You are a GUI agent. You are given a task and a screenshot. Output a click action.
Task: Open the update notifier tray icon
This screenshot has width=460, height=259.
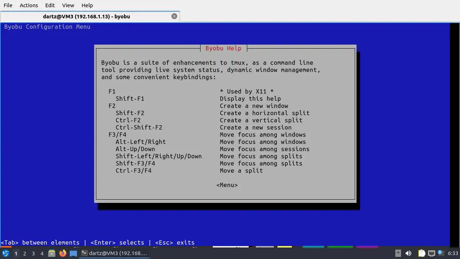440,253
